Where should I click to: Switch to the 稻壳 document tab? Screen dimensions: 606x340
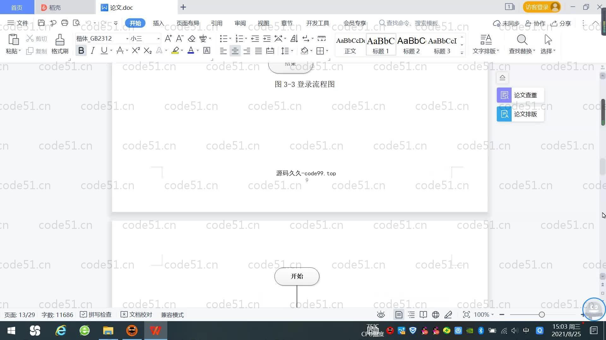point(65,7)
